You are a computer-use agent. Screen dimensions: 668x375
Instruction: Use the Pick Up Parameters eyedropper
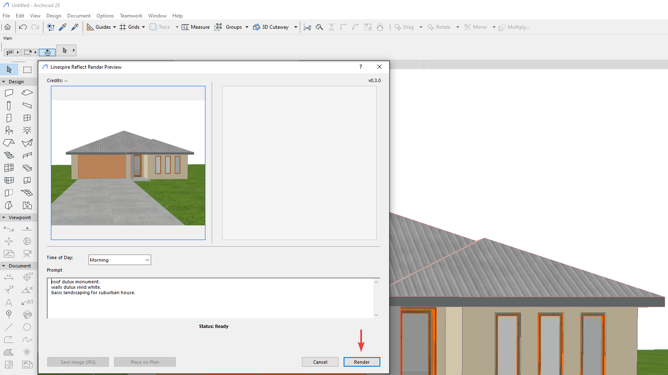[63, 27]
